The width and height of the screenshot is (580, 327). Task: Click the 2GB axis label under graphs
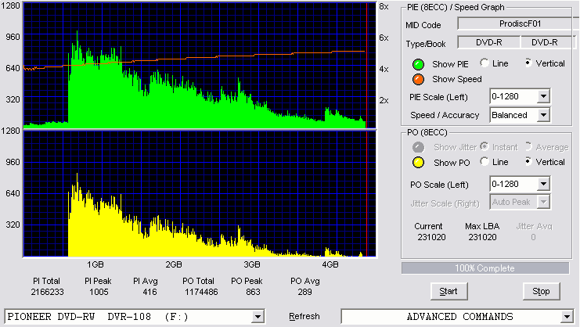point(174,265)
